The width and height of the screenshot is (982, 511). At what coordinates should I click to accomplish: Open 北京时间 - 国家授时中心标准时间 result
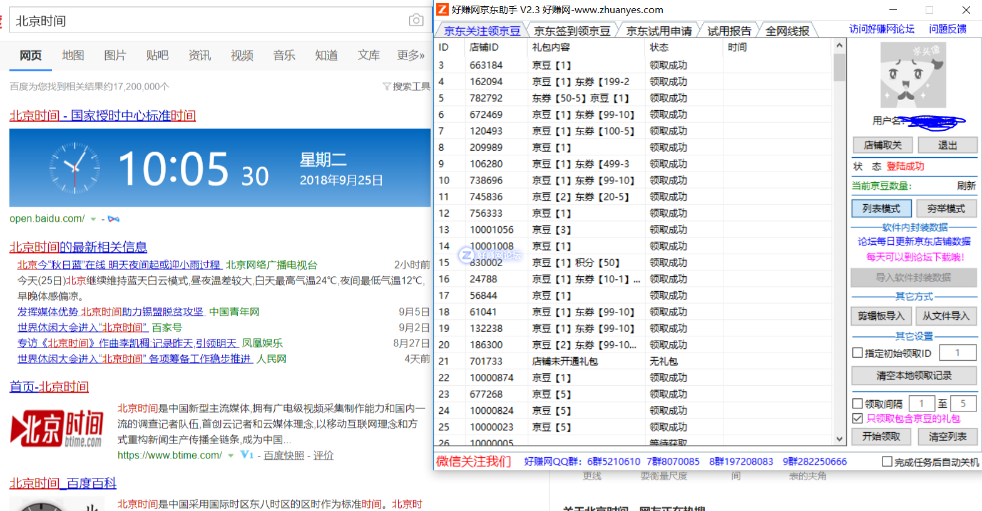103,116
